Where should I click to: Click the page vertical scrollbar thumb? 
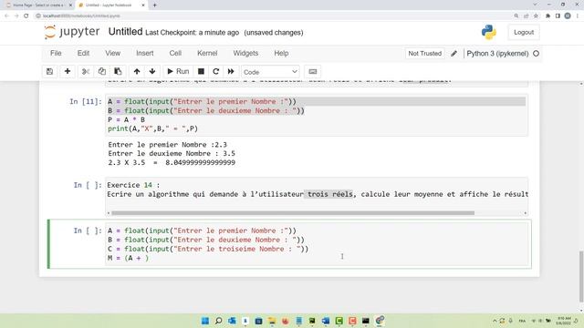tap(581, 277)
